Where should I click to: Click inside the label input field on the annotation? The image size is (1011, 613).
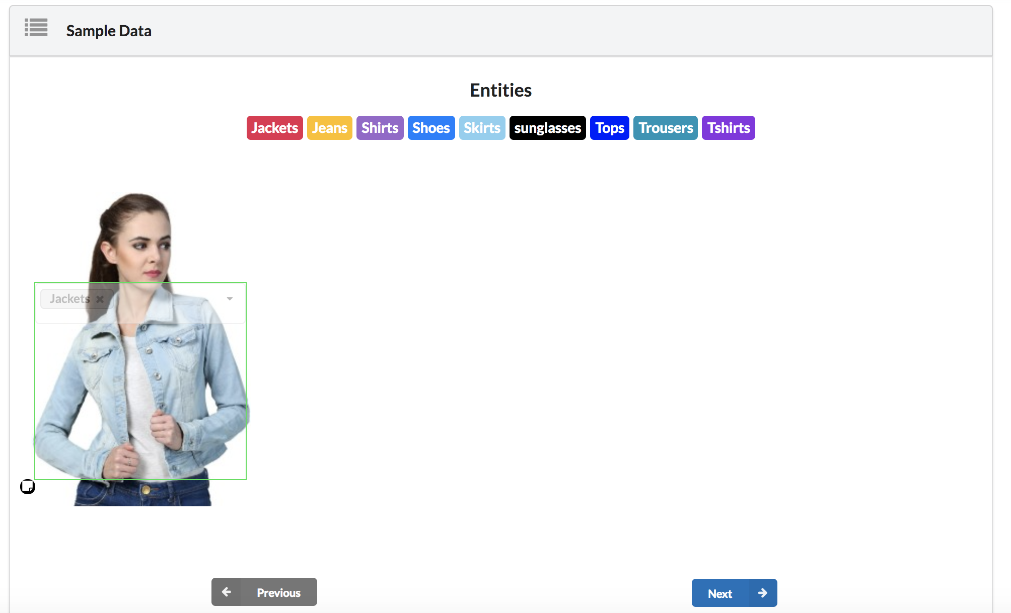click(161, 299)
